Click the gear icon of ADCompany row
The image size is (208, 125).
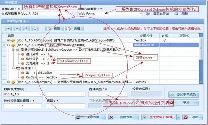[13, 82]
